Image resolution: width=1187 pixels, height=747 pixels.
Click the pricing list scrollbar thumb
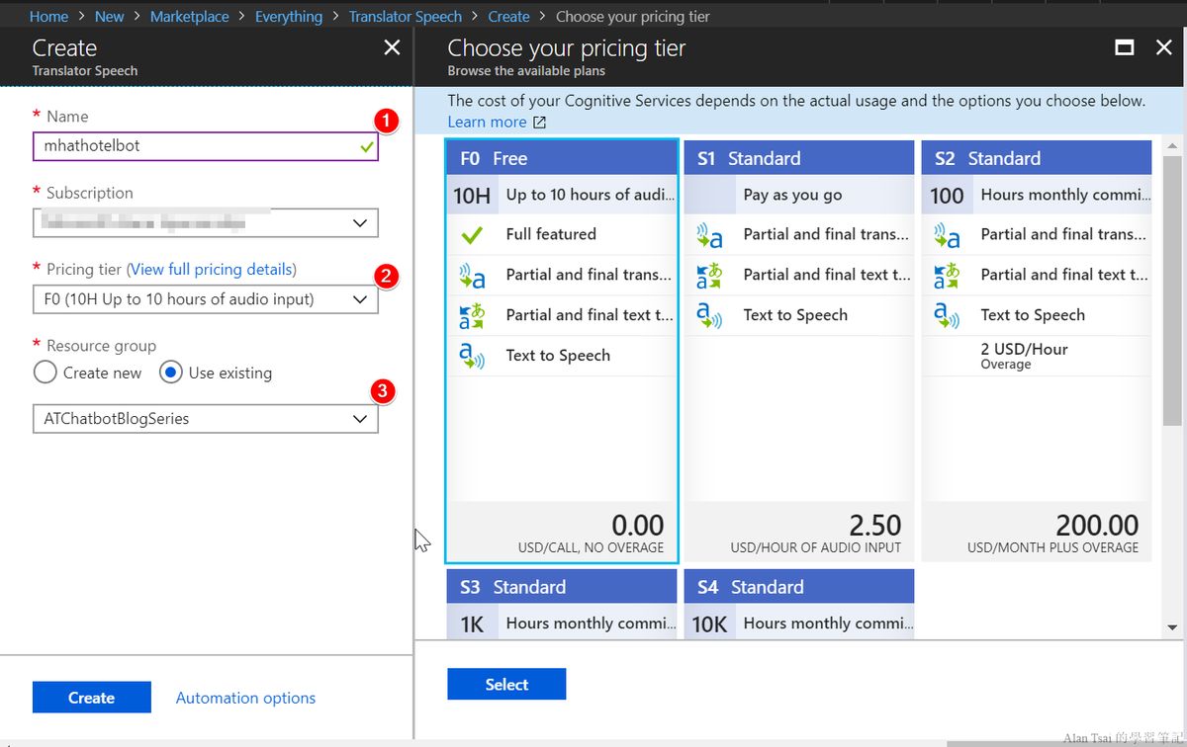(x=1172, y=290)
